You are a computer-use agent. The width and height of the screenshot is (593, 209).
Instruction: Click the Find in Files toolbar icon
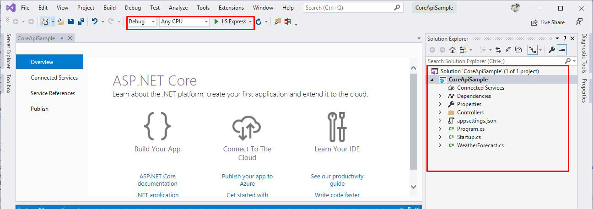[278, 21]
